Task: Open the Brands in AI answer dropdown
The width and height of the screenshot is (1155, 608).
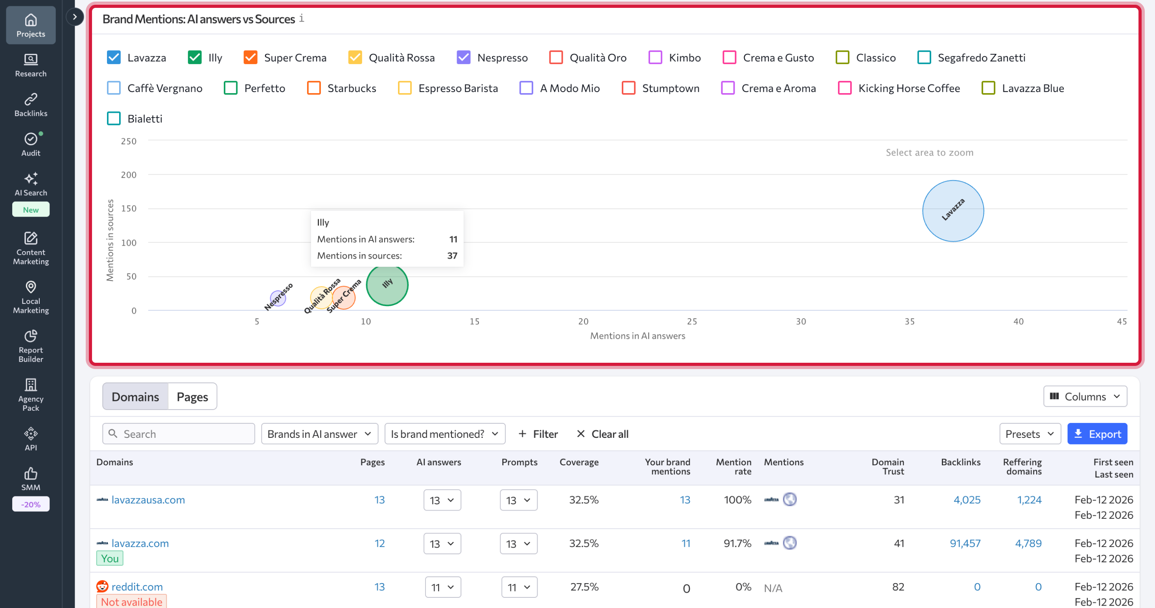Action: pyautogui.click(x=319, y=434)
